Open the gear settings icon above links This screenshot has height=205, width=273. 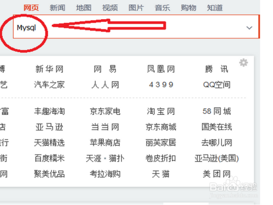(x=244, y=63)
